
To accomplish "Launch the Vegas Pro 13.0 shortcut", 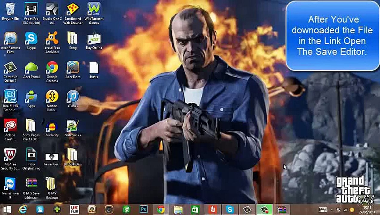I will [31, 13].
